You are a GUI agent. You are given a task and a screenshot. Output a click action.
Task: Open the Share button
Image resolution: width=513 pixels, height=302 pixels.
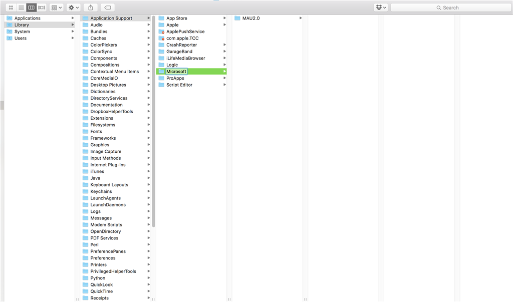click(91, 7)
